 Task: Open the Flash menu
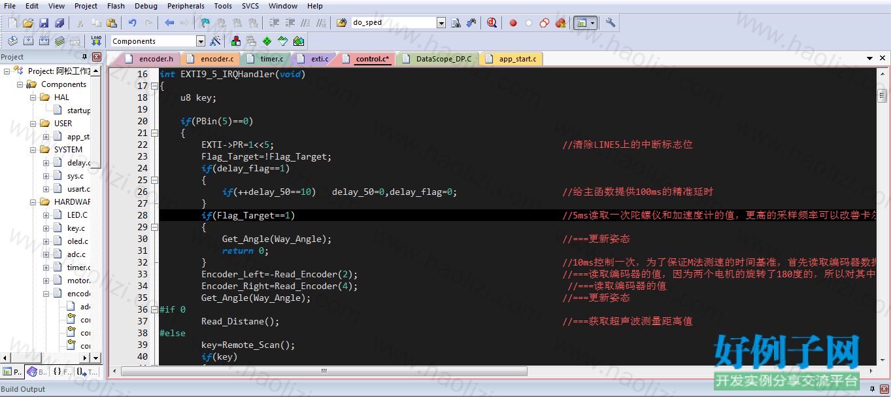click(116, 6)
